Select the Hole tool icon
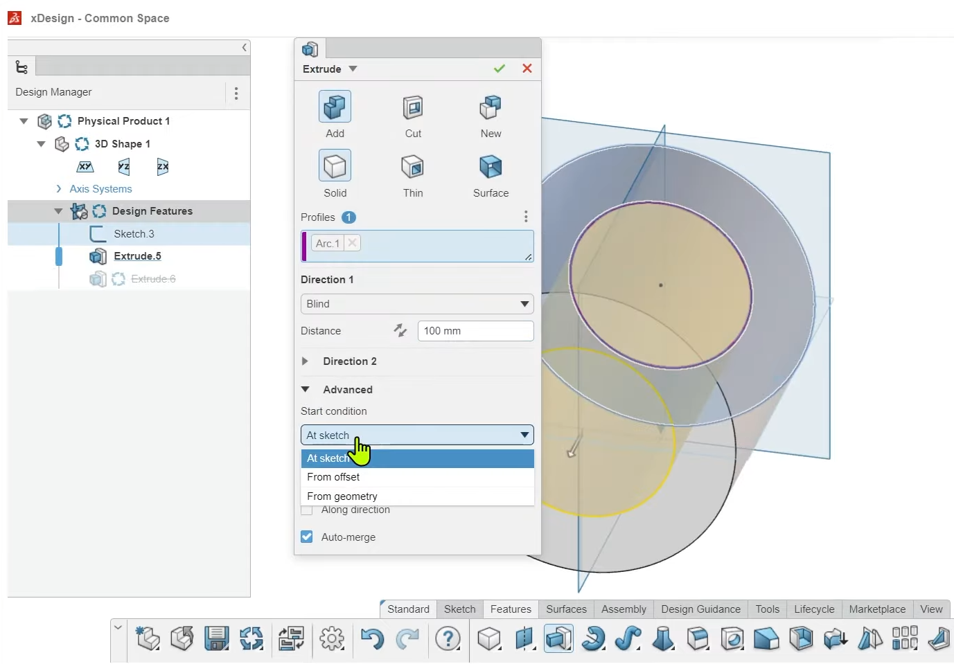Viewport: 954px width, 664px height. (732, 638)
